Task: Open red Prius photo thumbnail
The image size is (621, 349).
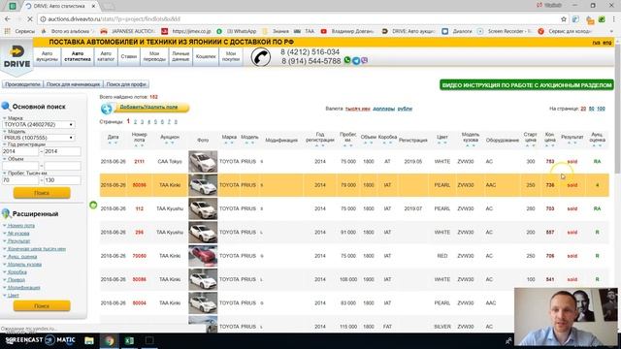Action: (x=203, y=256)
